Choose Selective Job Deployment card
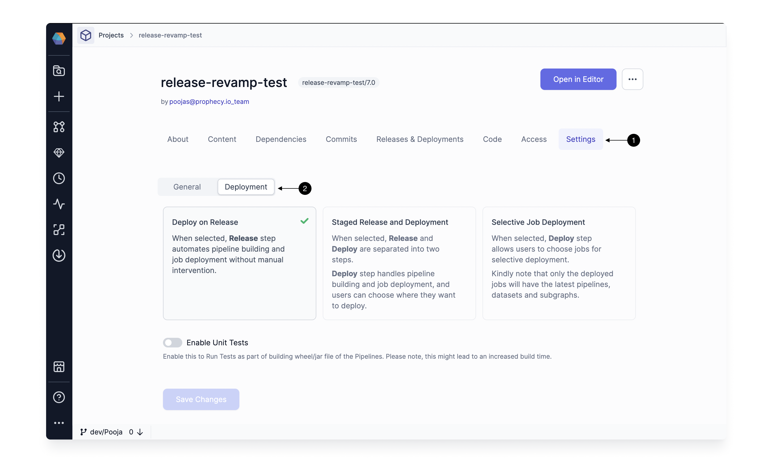This screenshot has height=462, width=772. pos(559,263)
